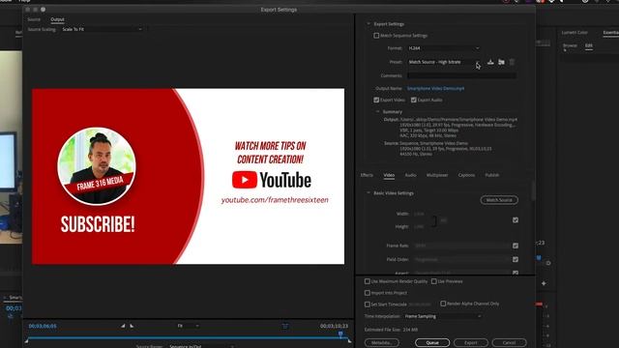Click the Set In Point icon

(123, 326)
